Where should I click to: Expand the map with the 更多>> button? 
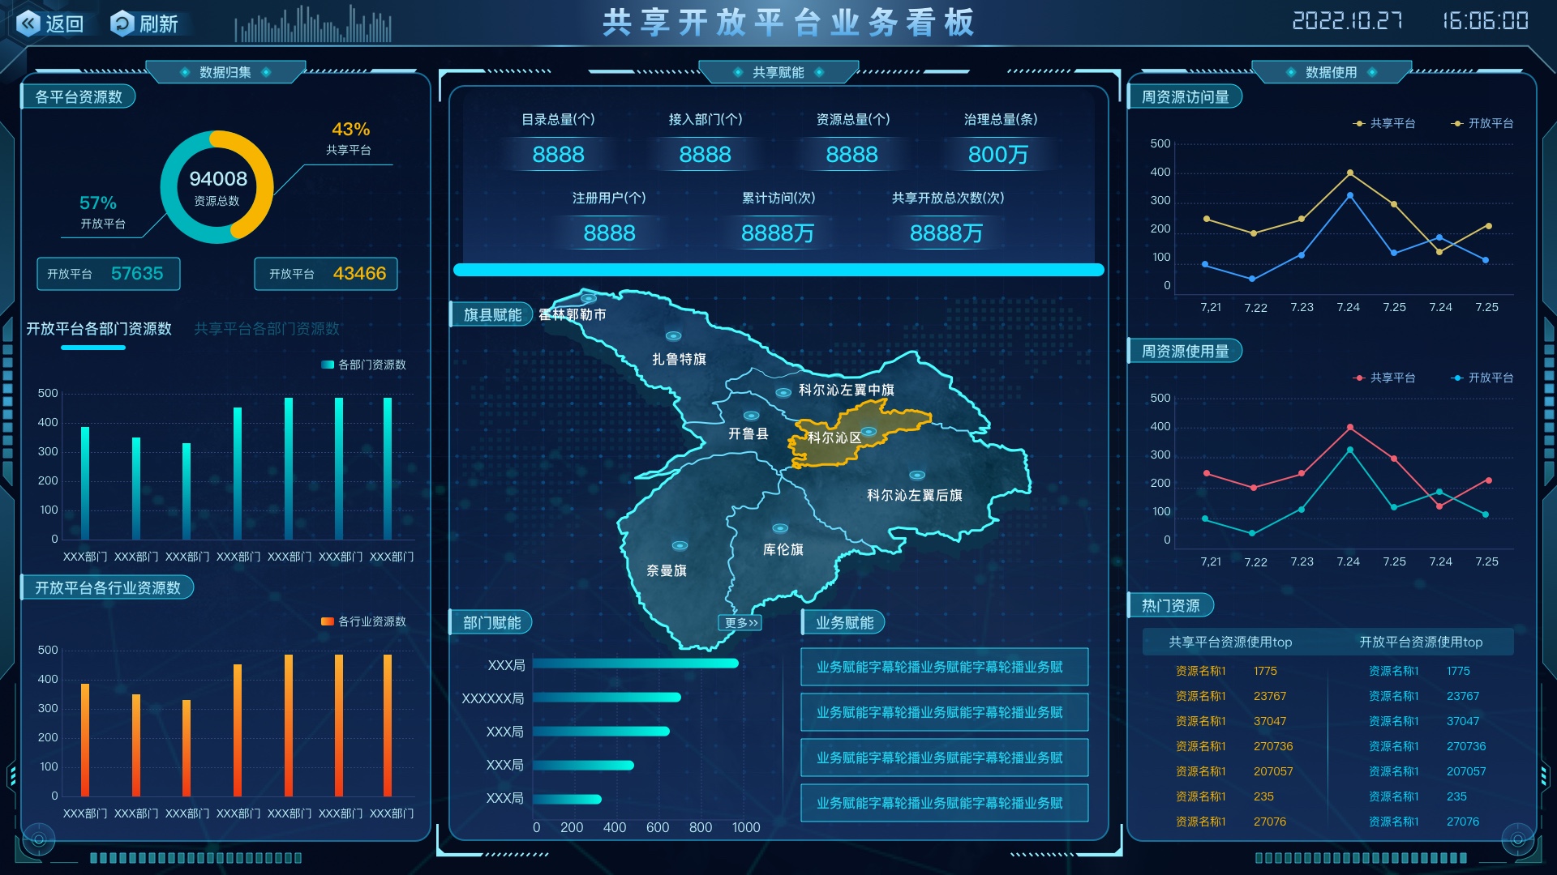click(741, 623)
